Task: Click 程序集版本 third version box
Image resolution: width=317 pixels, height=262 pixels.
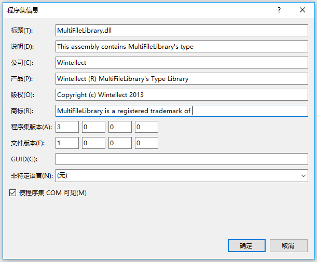Action: (x=120, y=127)
